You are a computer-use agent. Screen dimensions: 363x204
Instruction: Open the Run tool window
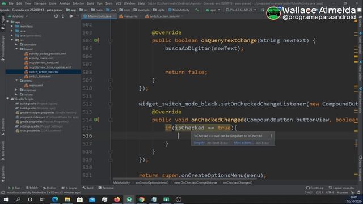pyautogui.click(x=14, y=188)
